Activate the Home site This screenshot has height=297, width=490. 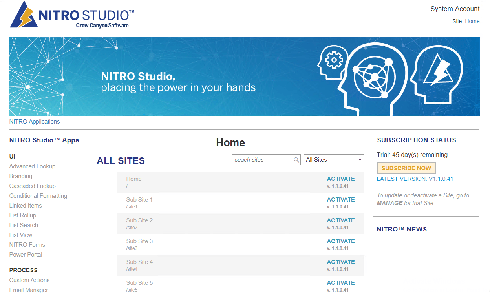[x=341, y=179]
